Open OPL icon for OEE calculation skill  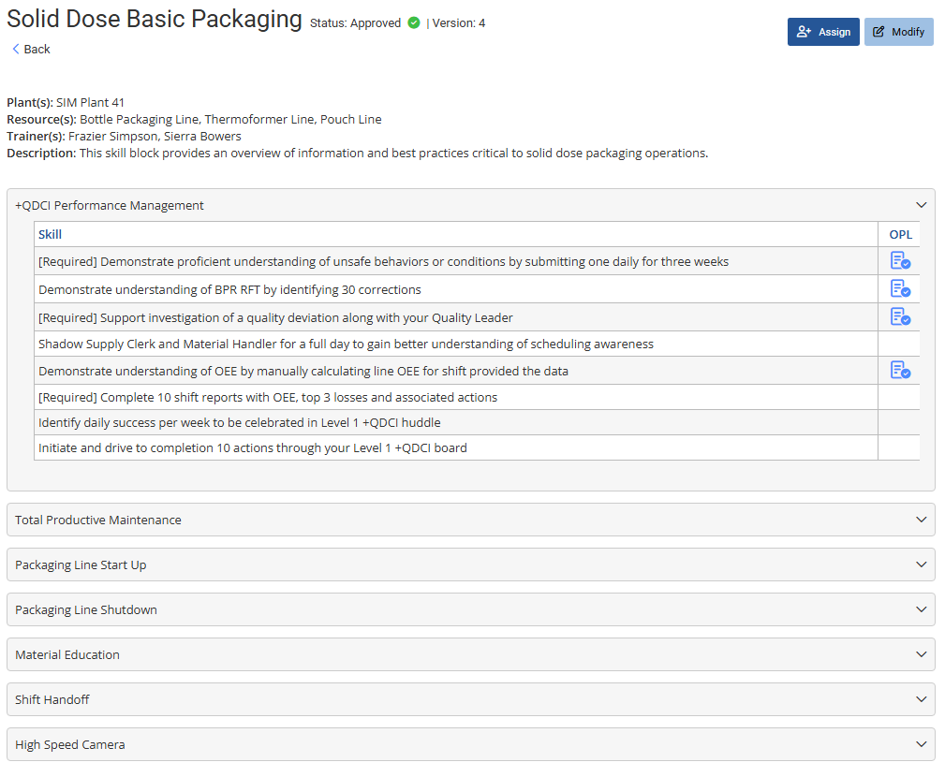(x=899, y=371)
